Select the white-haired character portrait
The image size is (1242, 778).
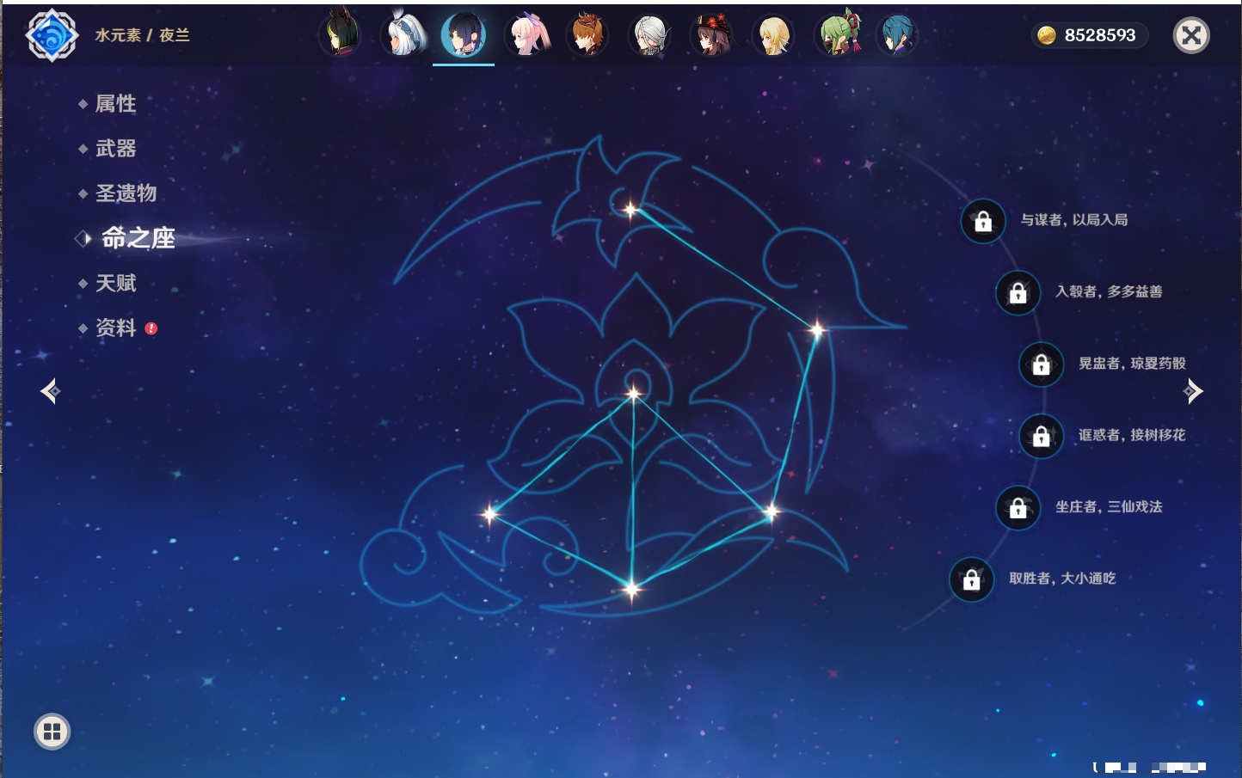point(403,35)
